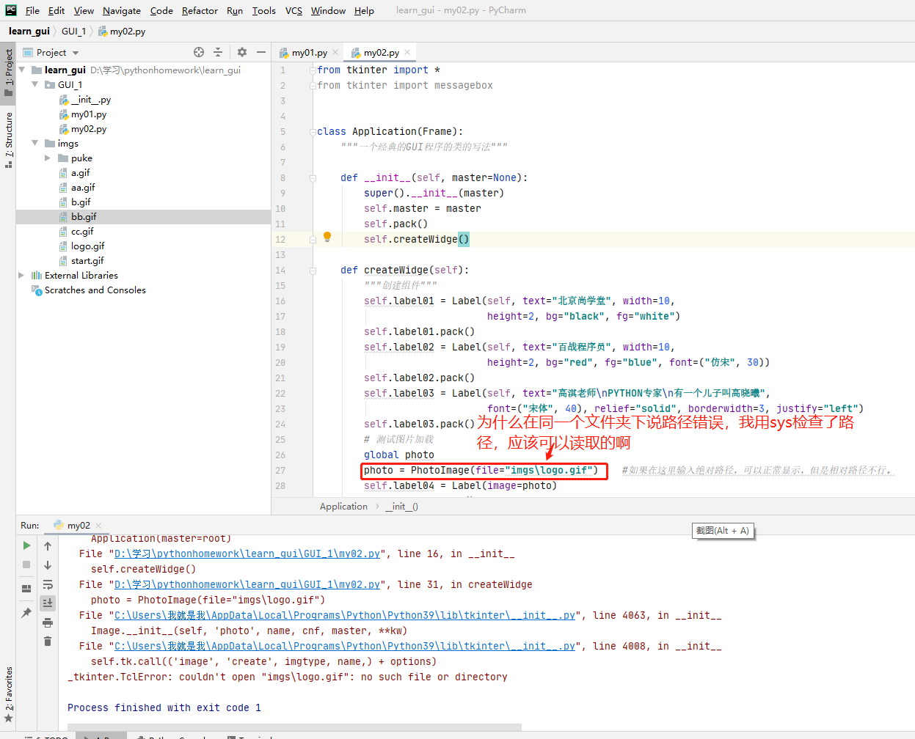Fold the __init__ method at line 8
Image resolution: width=915 pixels, height=739 pixels.
click(313, 178)
